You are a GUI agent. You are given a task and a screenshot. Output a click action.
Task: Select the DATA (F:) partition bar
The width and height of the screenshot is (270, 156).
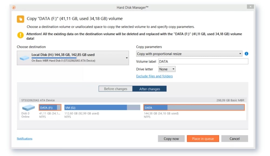coord(50,108)
